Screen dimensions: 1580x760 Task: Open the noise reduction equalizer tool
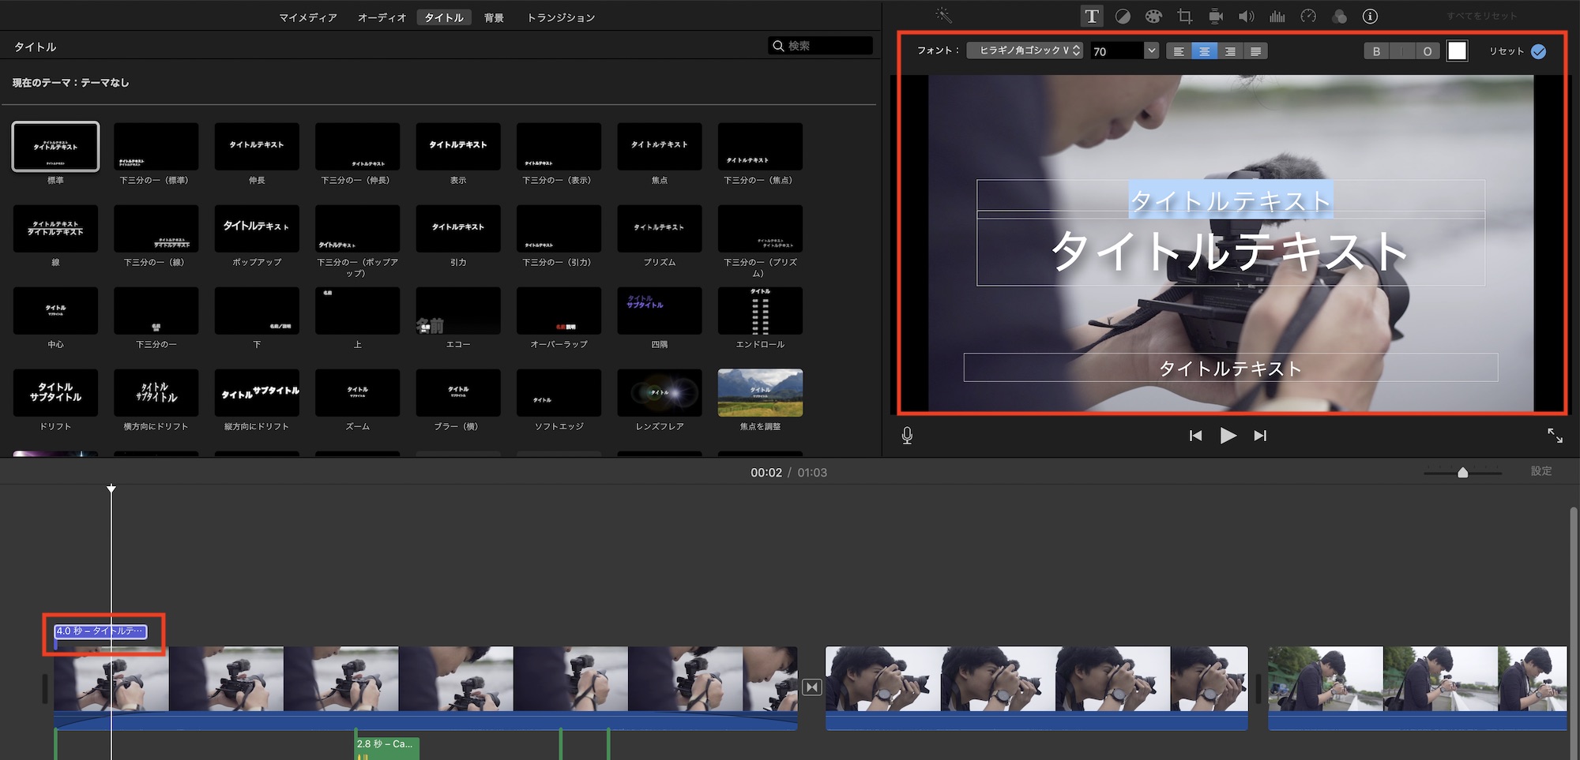pos(1277,17)
